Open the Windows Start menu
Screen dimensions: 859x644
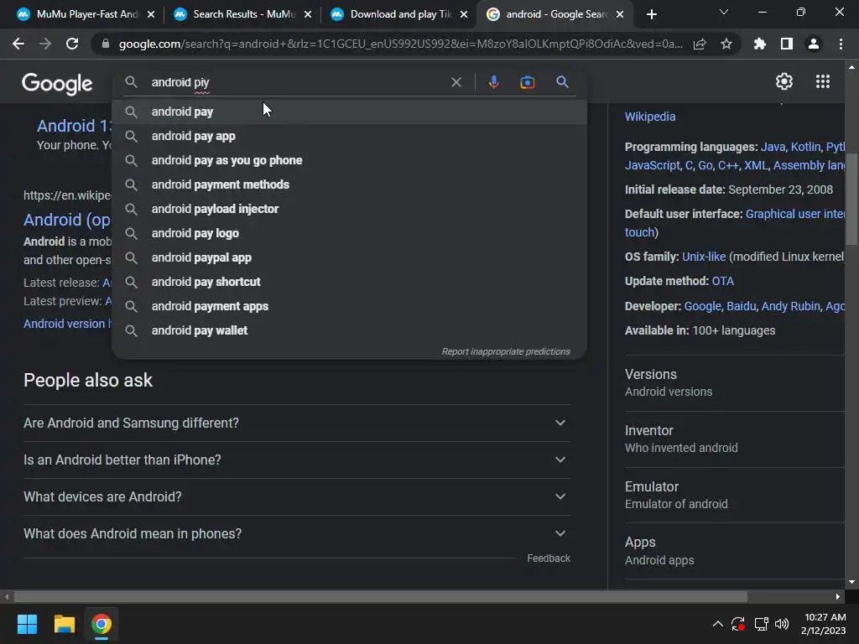coord(27,624)
